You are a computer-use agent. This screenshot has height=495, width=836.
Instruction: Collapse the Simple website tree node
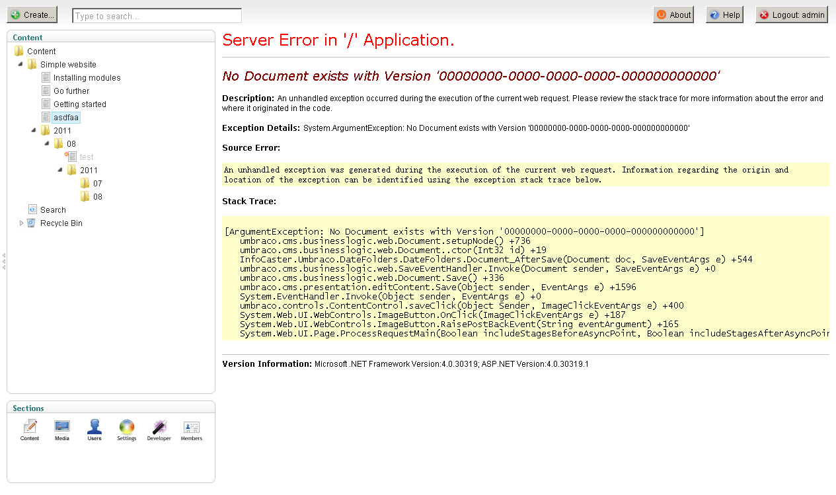tap(20, 65)
